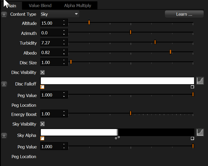Click the Sky Alpha curve editor icon
The height and width of the screenshot is (166, 208).
(200, 132)
